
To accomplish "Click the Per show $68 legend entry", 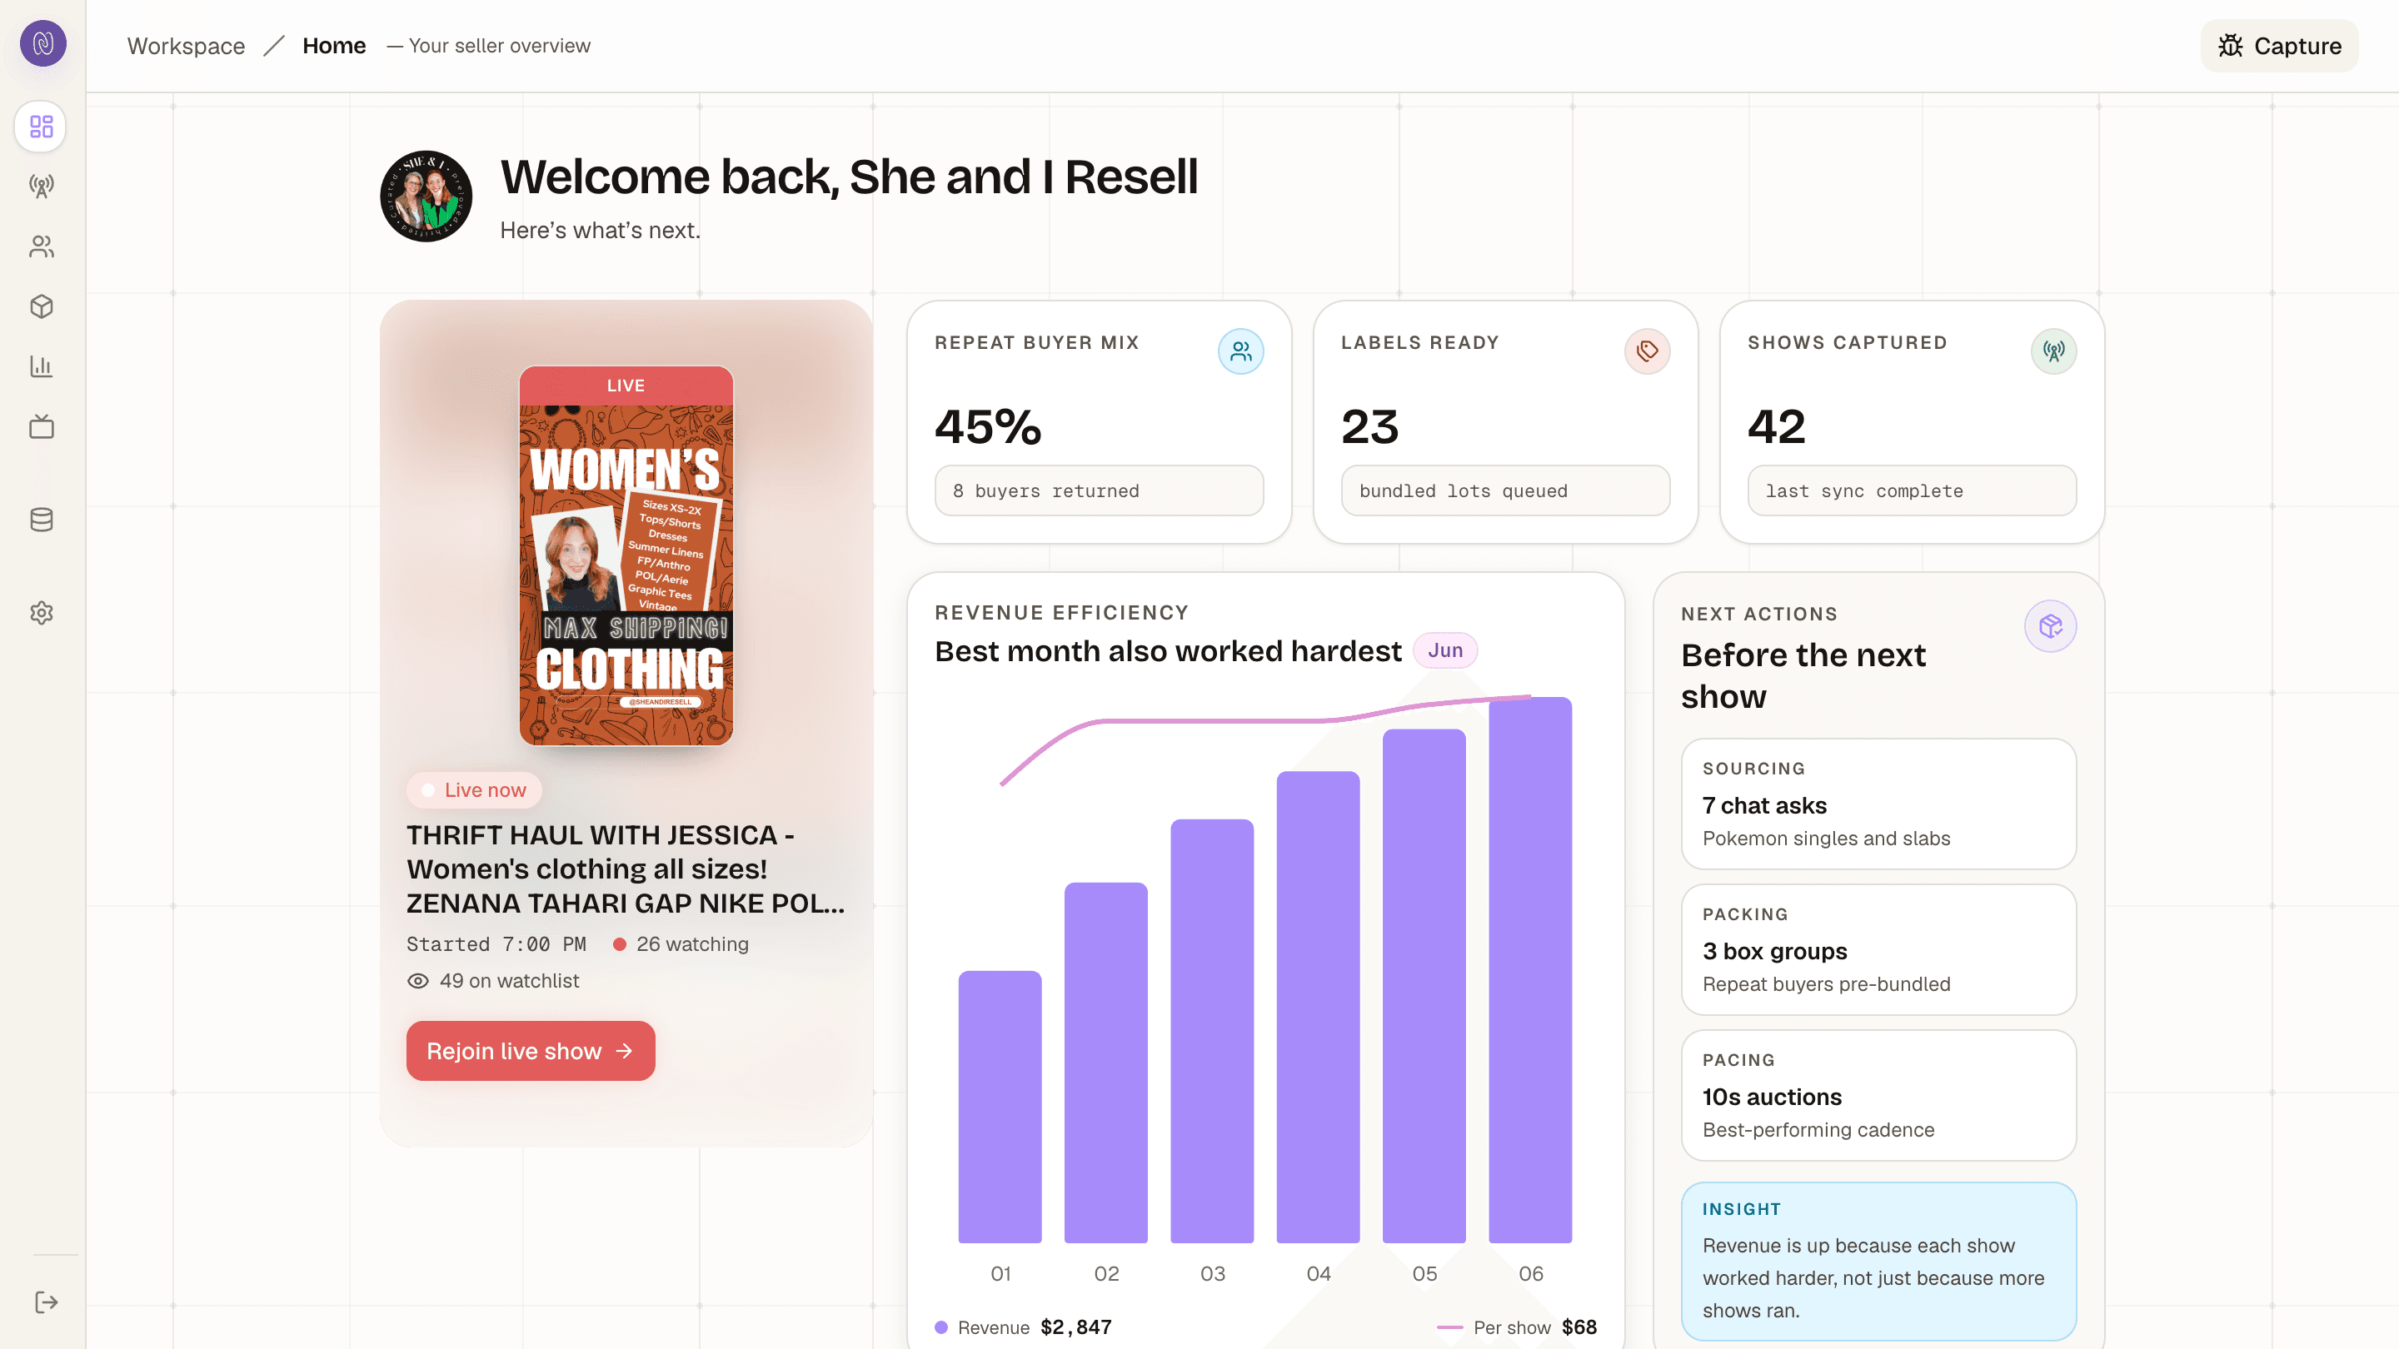I will pyautogui.click(x=1517, y=1327).
